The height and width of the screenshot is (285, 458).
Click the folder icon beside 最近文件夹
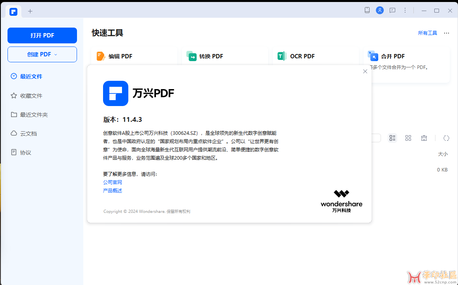14,114
